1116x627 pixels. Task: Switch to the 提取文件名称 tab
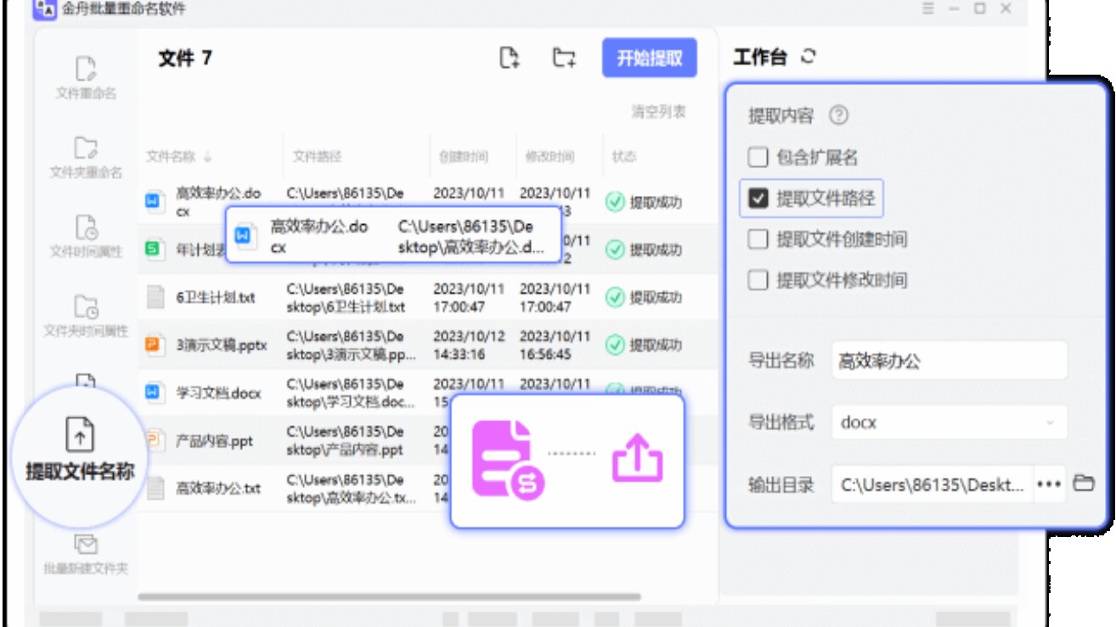[x=80, y=451]
